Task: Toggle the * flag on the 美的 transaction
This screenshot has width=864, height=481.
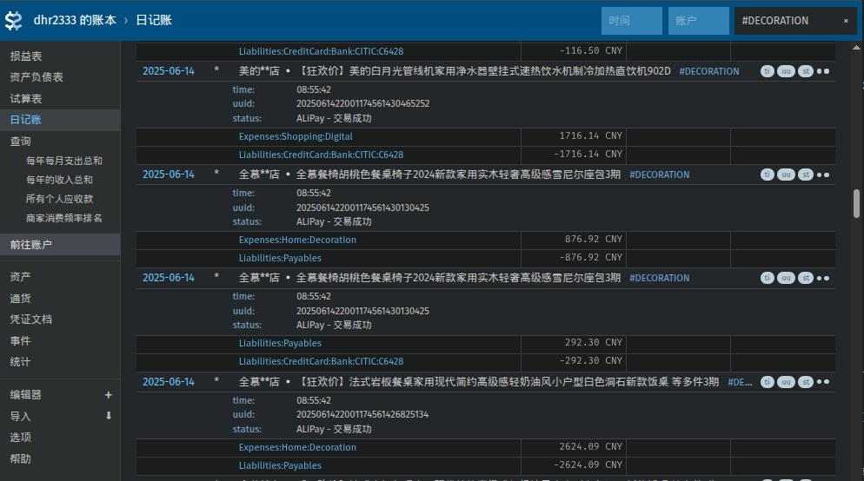Action: point(216,71)
